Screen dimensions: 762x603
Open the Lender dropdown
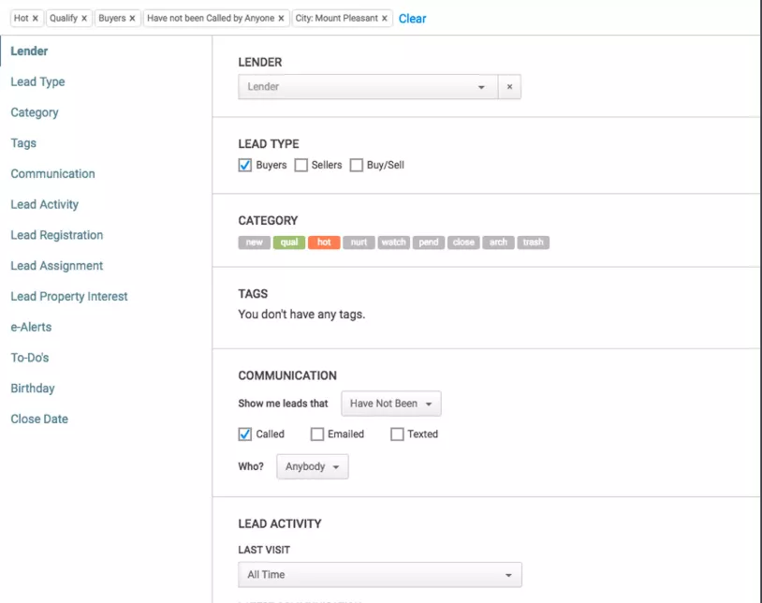(368, 87)
